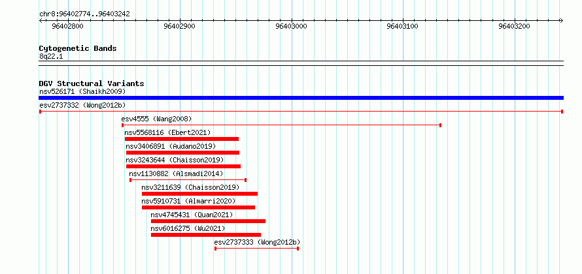This screenshot has height=274, width=582.
Task: Select the esv2737332 (Wong2012b) variant line
Action: 301,112
